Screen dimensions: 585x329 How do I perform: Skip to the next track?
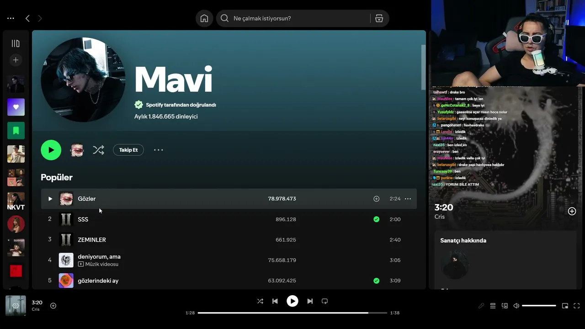click(x=310, y=301)
